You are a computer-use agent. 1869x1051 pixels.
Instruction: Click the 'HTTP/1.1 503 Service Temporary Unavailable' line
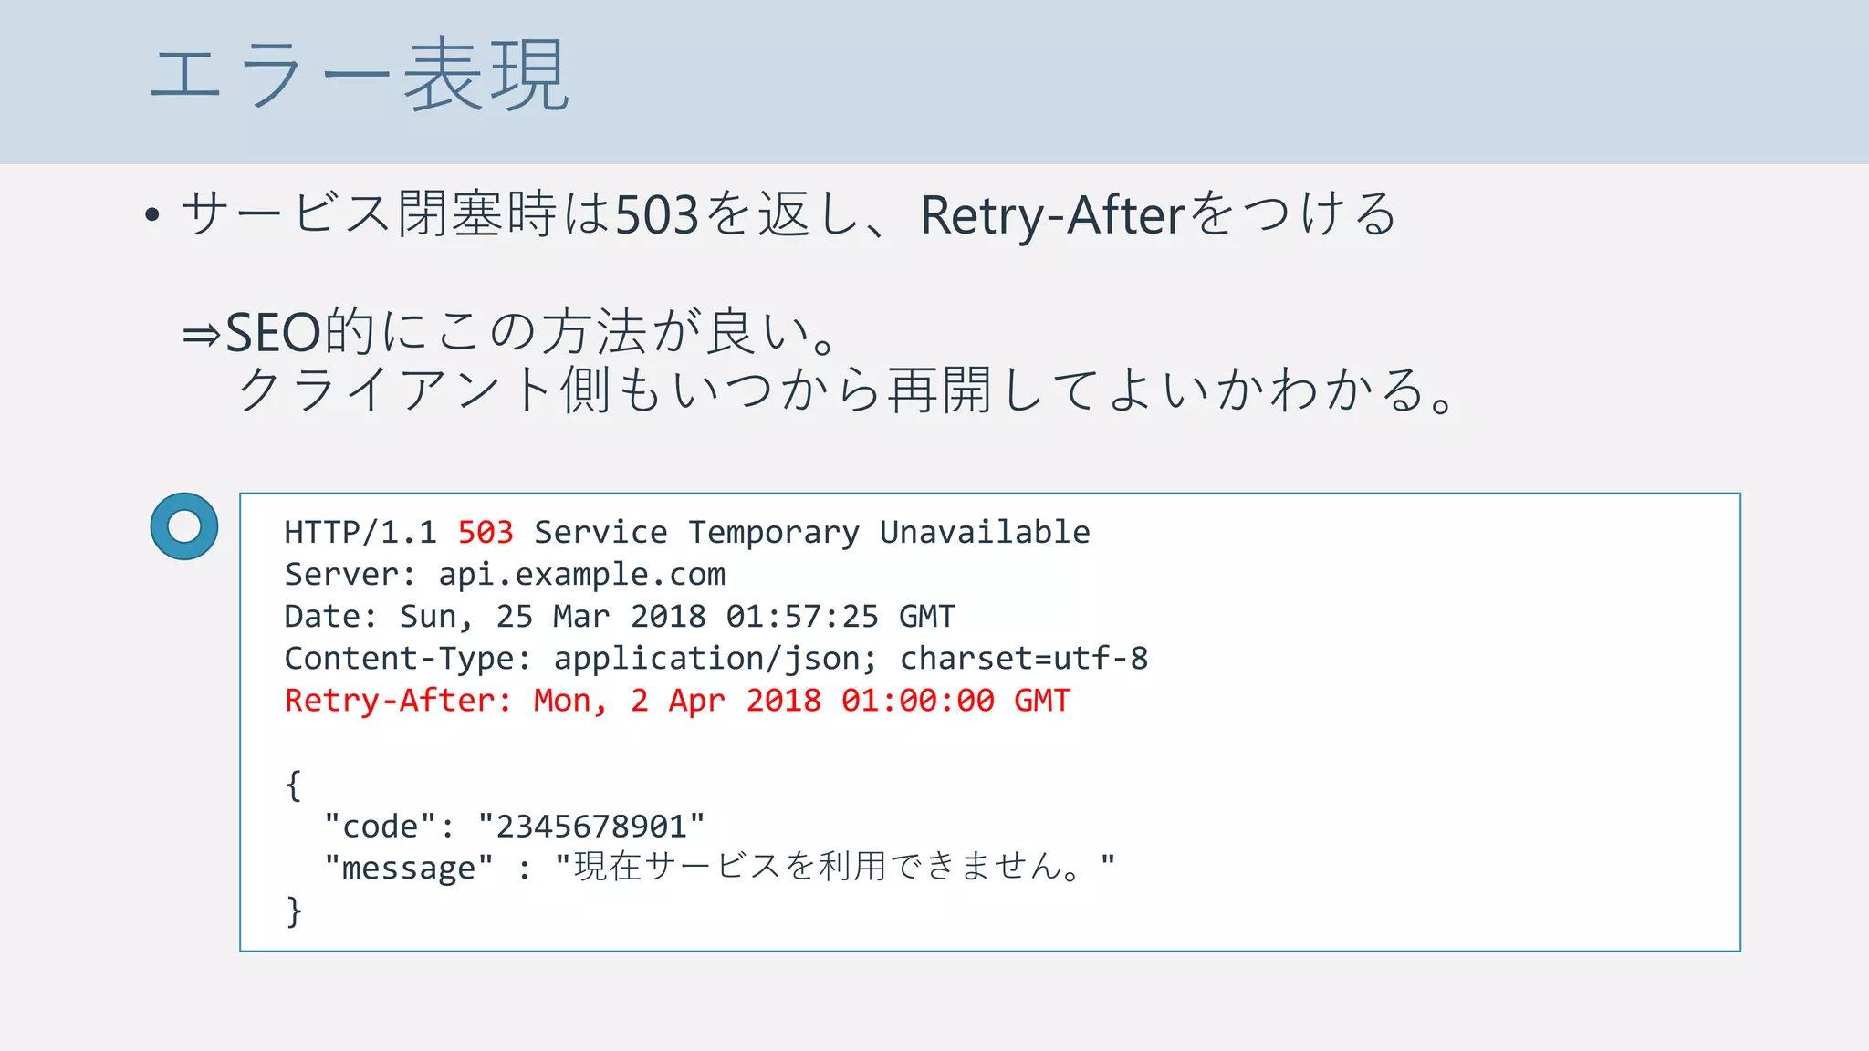click(687, 532)
